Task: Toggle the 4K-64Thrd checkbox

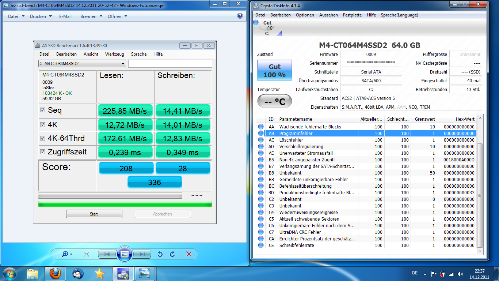Action: [42, 138]
